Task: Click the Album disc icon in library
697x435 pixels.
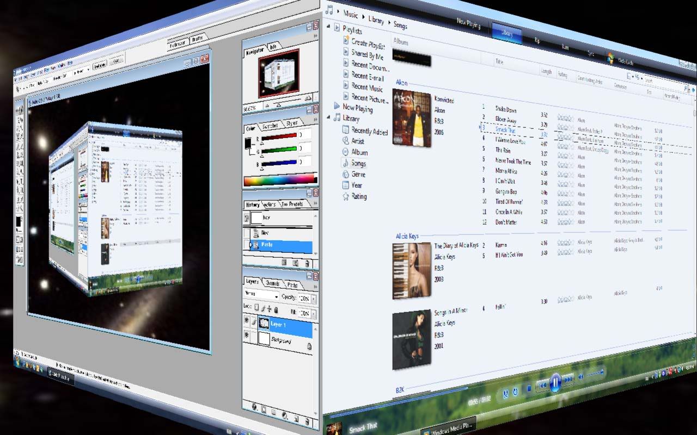Action: tap(345, 152)
